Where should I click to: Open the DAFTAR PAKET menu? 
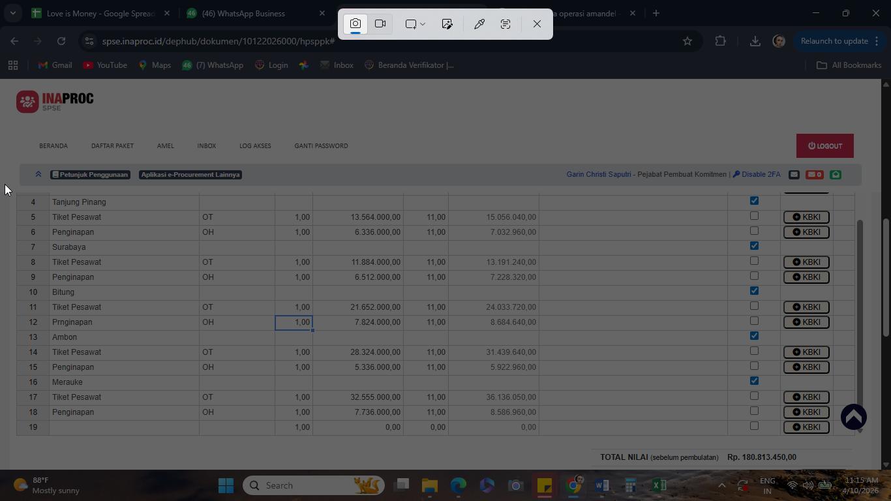112,146
